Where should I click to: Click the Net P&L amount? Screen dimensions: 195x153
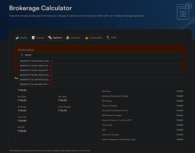click(x=22, y=131)
